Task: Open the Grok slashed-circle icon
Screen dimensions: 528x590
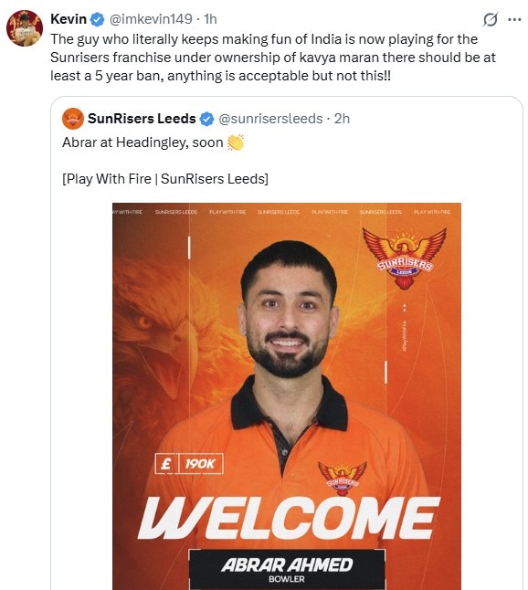Action: (x=491, y=19)
